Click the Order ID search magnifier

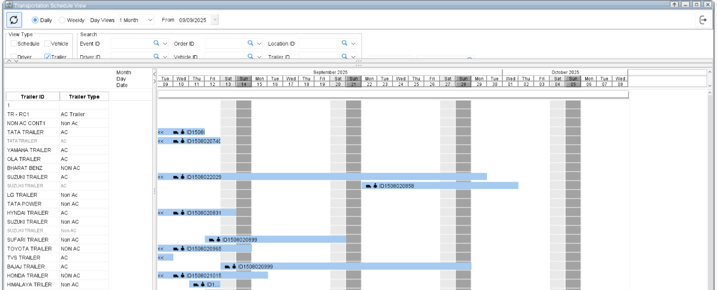point(251,43)
